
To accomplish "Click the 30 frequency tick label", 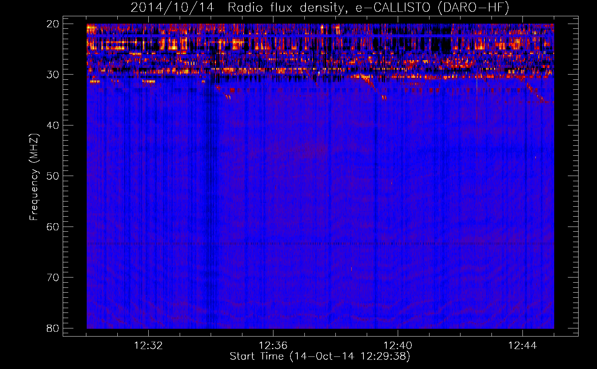I will [53, 75].
